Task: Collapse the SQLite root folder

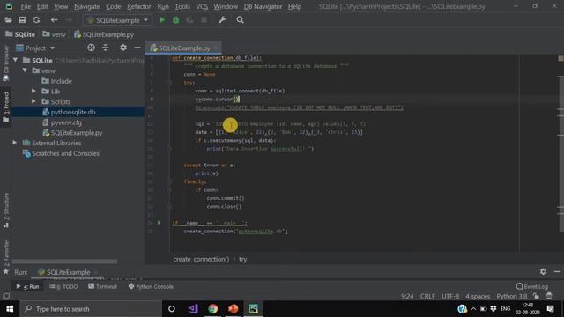Action: 16,60
